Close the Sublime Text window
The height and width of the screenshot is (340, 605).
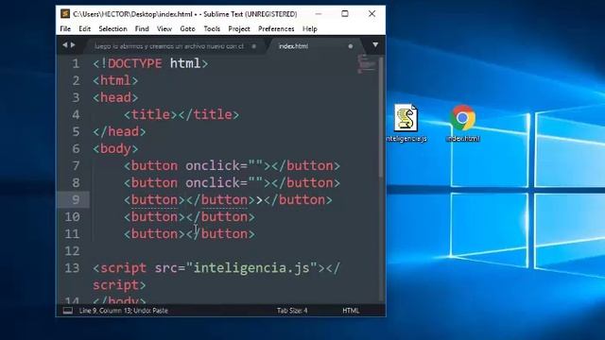tap(372, 14)
